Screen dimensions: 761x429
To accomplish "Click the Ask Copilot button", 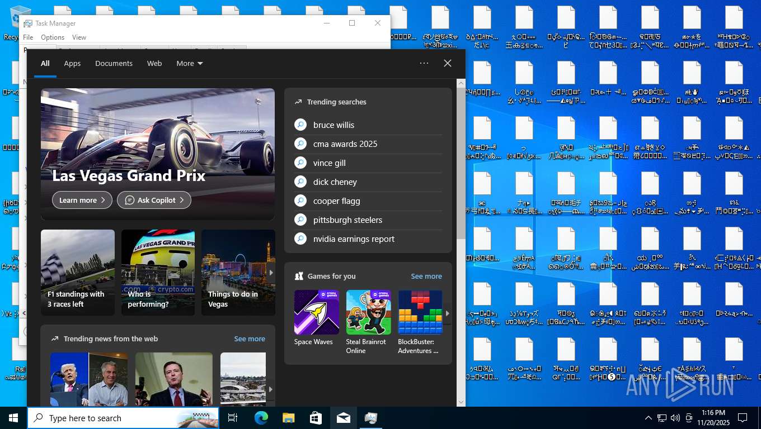I will click(154, 200).
